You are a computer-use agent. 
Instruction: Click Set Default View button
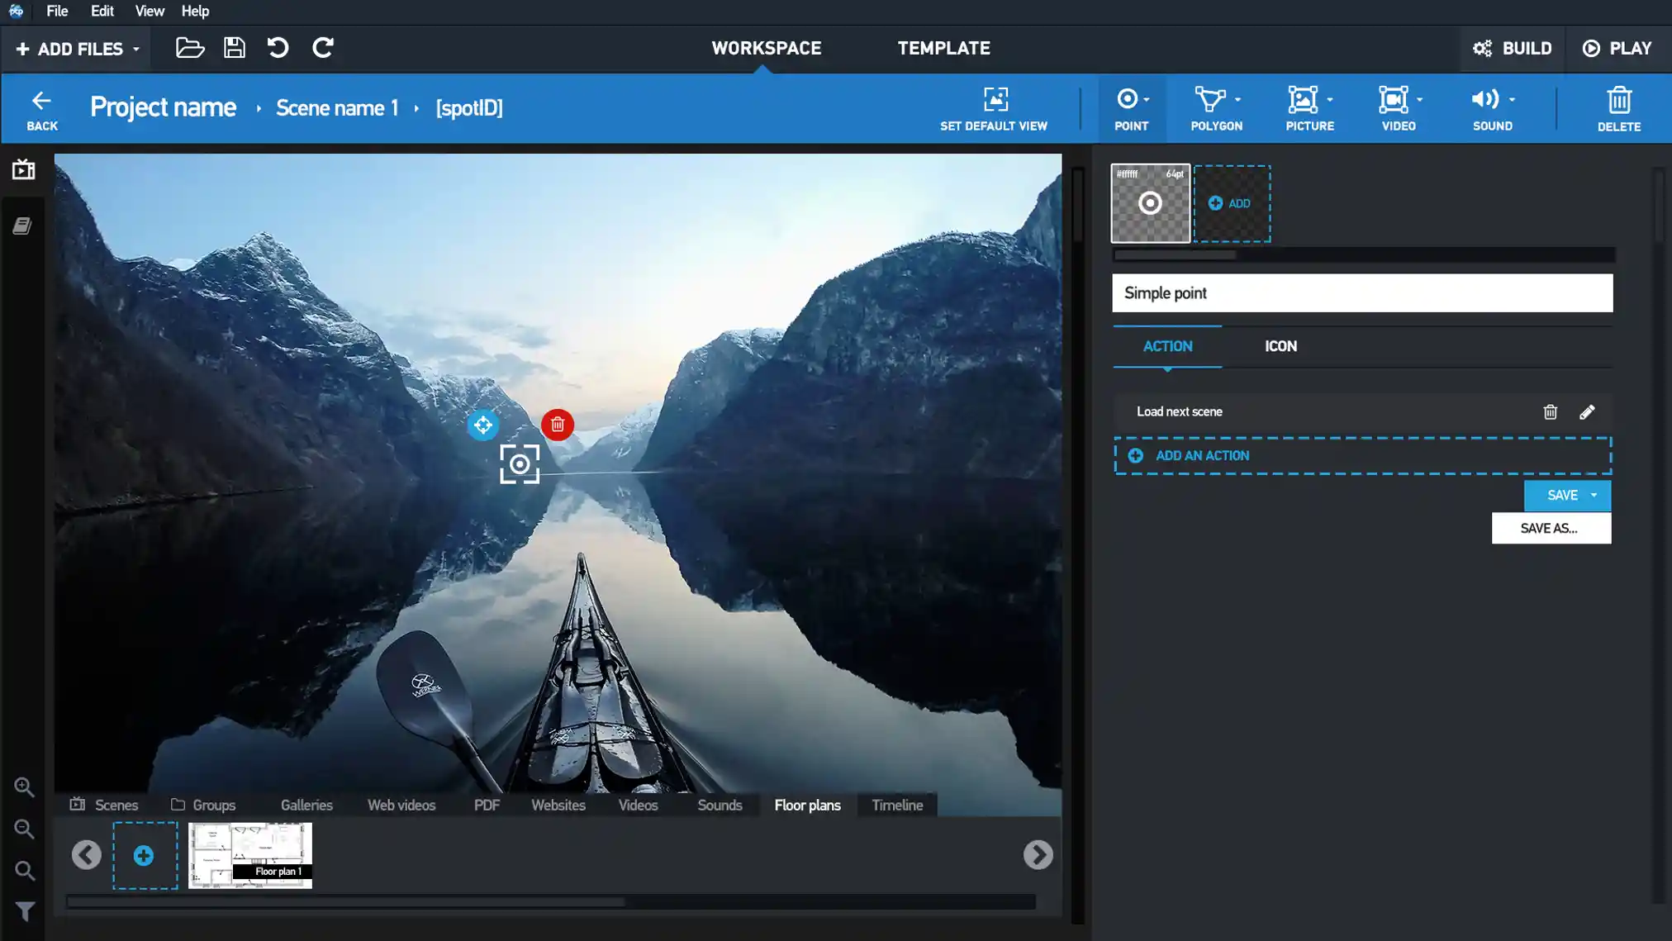pos(993,108)
